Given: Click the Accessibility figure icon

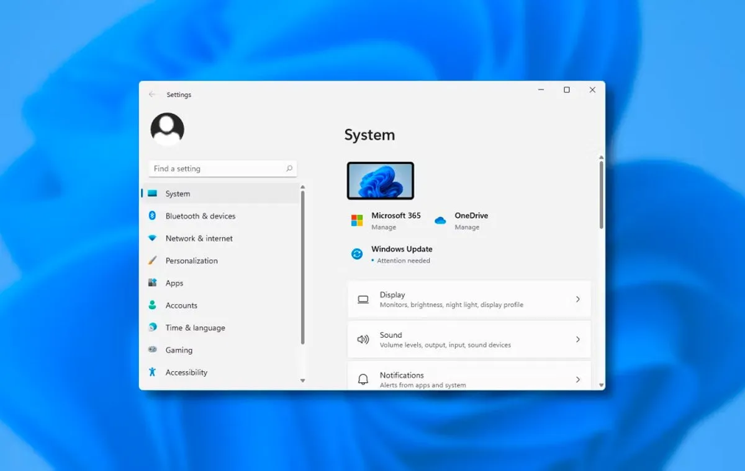Looking at the screenshot, I should tap(152, 372).
